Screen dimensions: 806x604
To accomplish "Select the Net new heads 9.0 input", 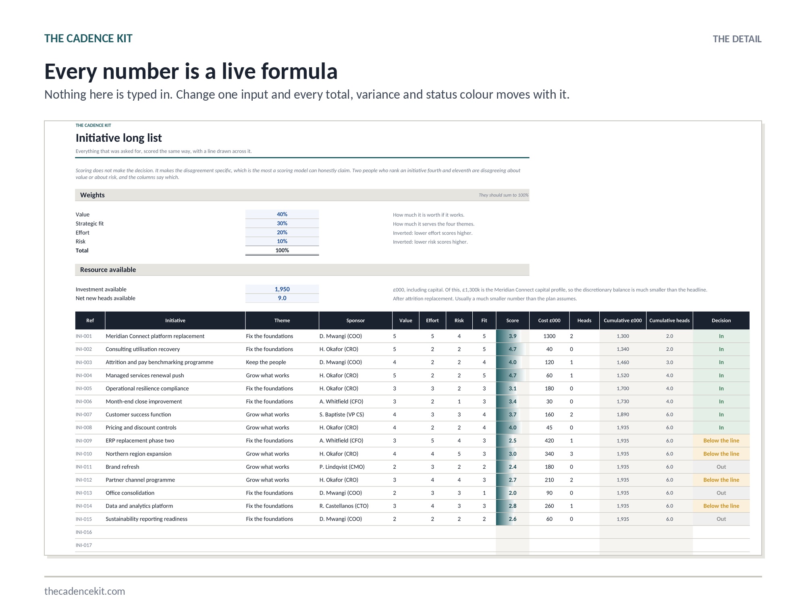I will (282, 298).
